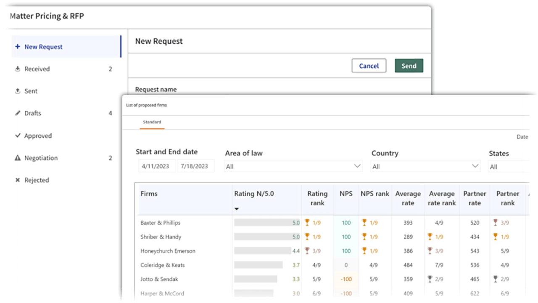Toggle sort arrow under Rating N/5.0

click(x=237, y=209)
